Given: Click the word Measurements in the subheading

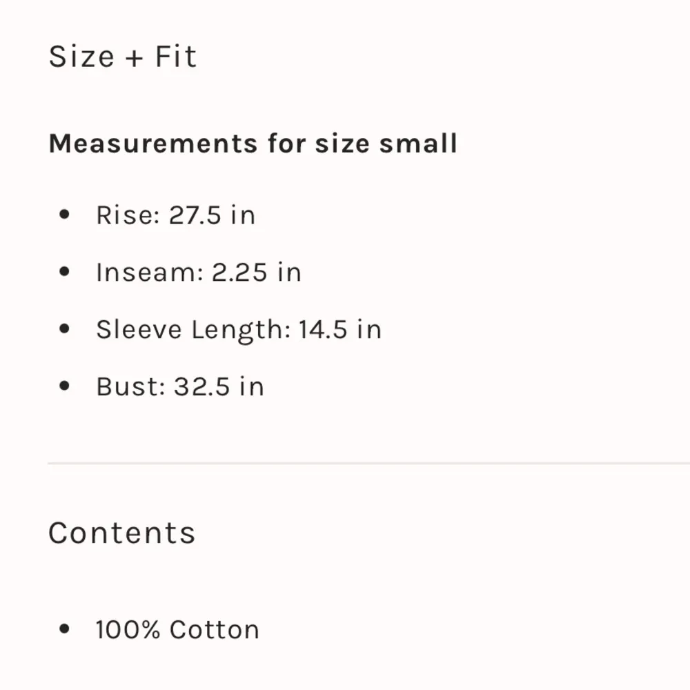Looking at the screenshot, I should (x=152, y=144).
